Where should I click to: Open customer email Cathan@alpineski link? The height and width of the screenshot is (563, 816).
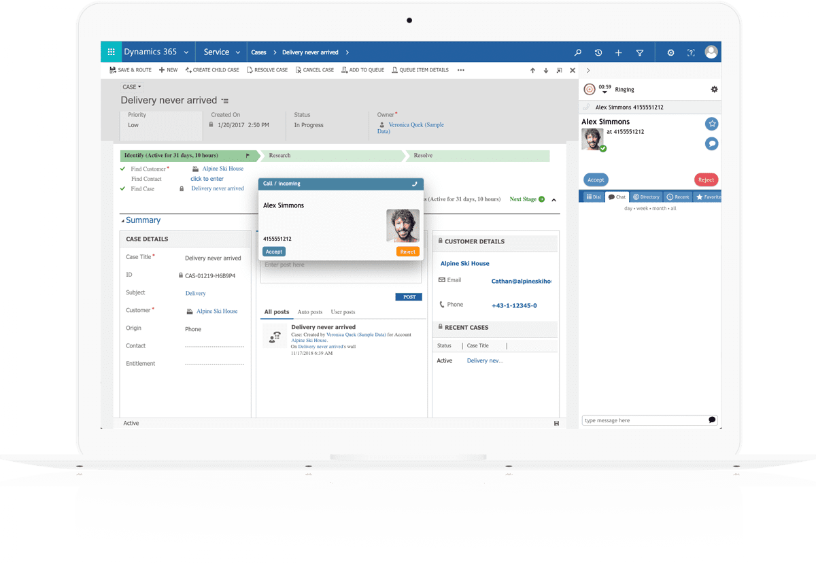pyautogui.click(x=522, y=281)
